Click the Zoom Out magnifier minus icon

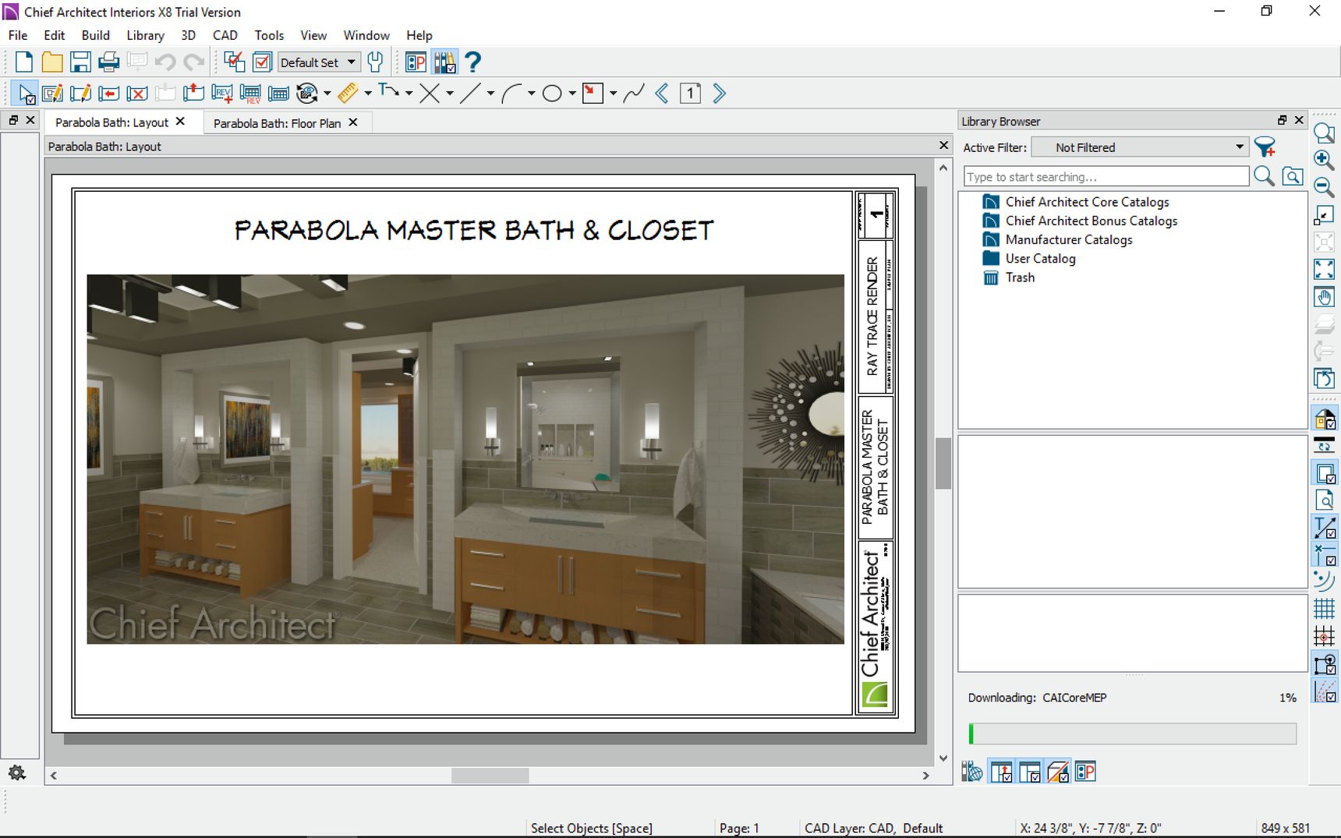[1324, 187]
